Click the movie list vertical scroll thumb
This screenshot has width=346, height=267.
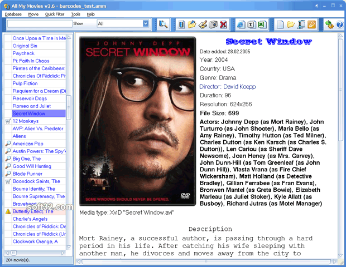(x=69, y=107)
